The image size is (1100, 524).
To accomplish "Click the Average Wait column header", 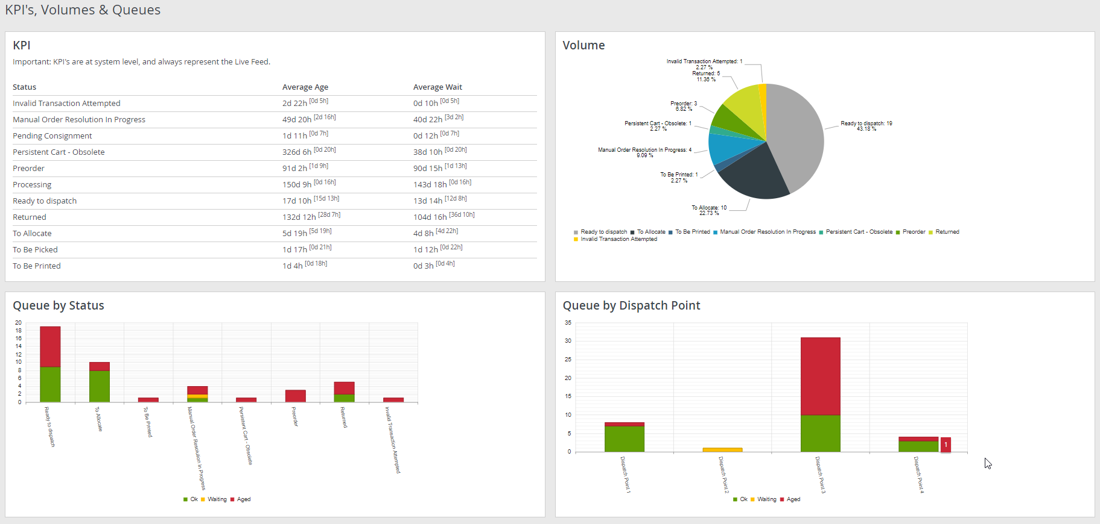I will (x=437, y=87).
